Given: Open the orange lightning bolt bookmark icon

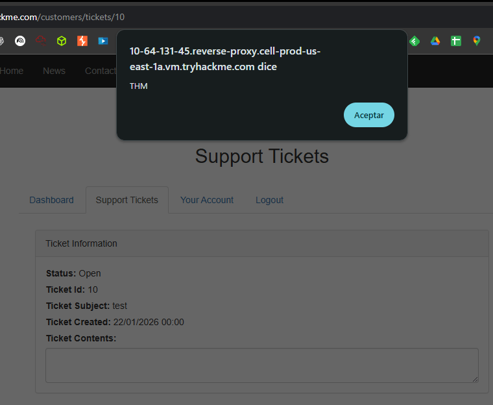Looking at the screenshot, I should tap(82, 41).
